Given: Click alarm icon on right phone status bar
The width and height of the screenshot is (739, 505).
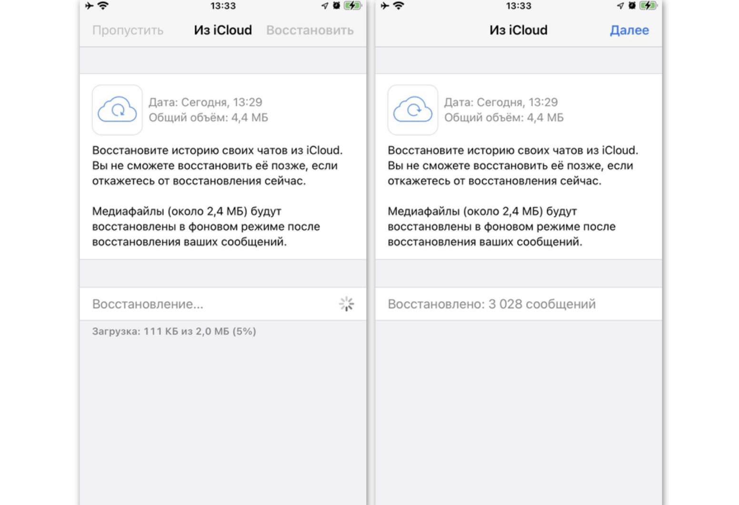Looking at the screenshot, I should 632,6.
